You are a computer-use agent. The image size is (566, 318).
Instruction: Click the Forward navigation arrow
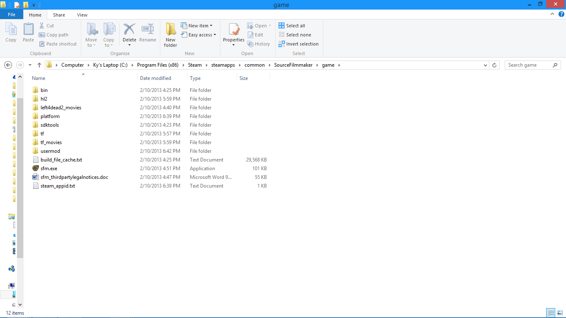[19, 65]
